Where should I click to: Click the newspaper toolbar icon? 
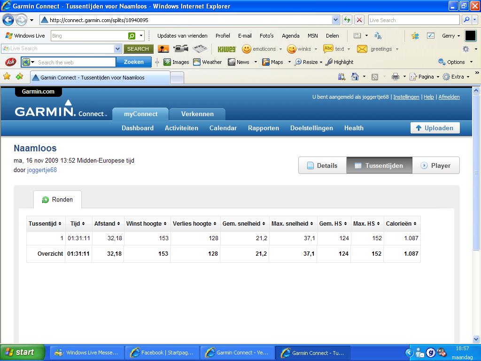coord(200,48)
